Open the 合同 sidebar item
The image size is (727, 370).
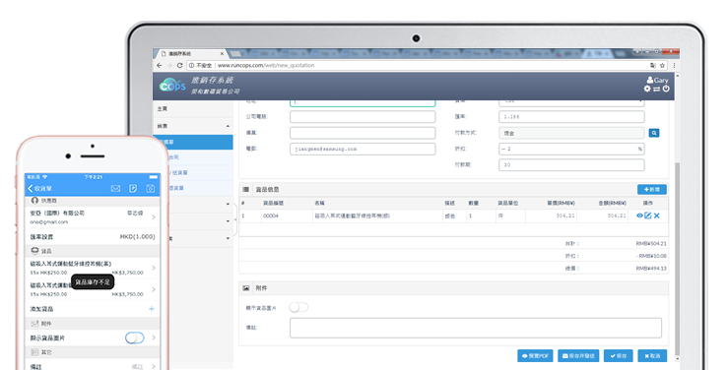click(x=192, y=157)
